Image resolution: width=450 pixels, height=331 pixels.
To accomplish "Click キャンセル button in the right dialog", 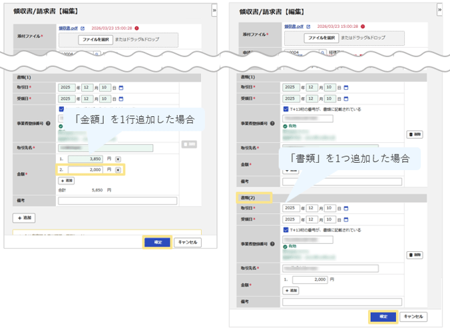I will (413, 316).
